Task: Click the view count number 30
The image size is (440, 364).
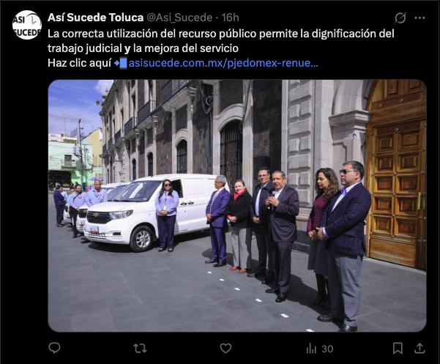Action: point(327,349)
